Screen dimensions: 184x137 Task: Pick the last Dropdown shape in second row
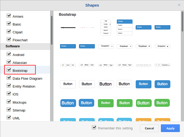pos(162,46)
